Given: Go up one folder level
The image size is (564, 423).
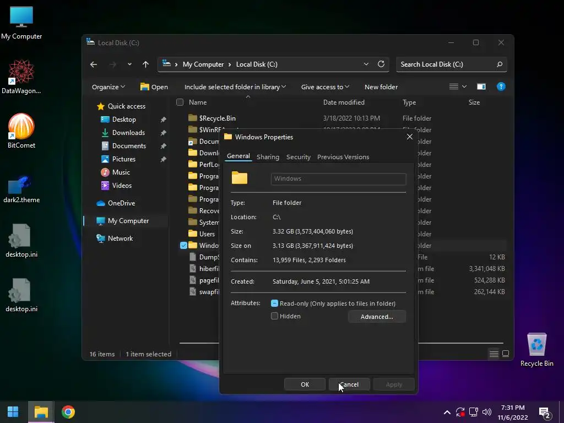Looking at the screenshot, I should (x=145, y=64).
